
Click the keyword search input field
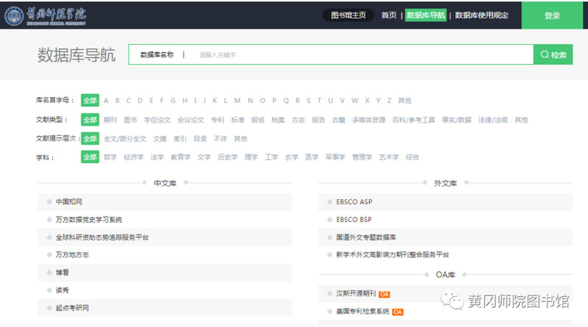[361, 55]
